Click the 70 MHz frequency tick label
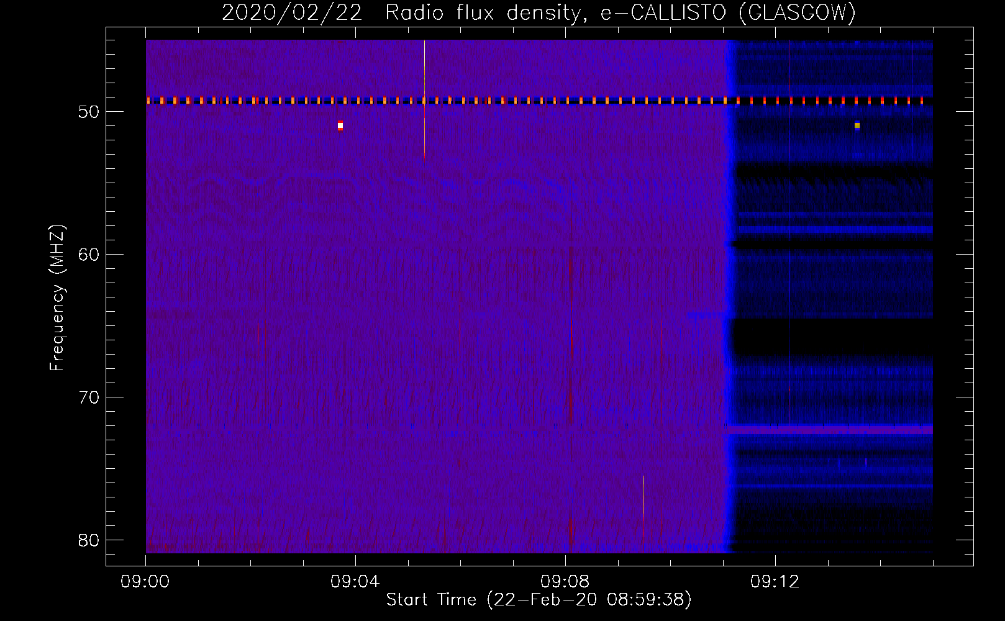This screenshot has height=621, width=1005. (88, 397)
